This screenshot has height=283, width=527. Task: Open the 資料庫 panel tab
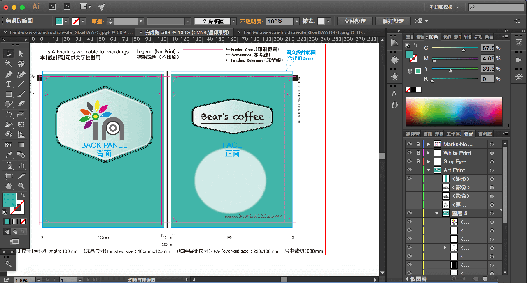tap(485, 134)
